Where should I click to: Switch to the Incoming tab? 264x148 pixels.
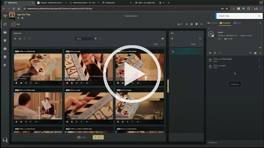[213, 23]
